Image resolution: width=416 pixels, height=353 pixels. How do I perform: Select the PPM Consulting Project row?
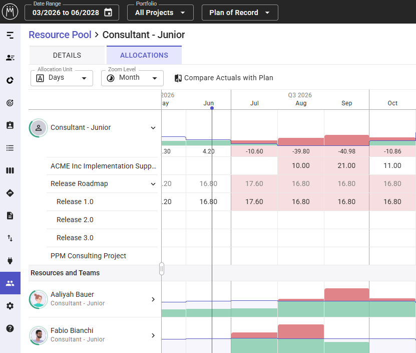pyautogui.click(x=102, y=256)
